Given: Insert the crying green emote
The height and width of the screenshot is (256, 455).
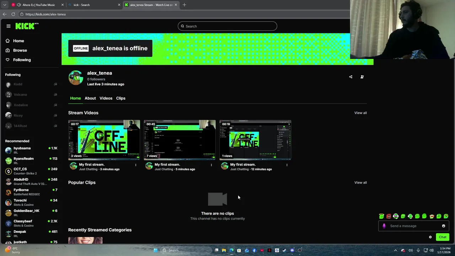Looking at the screenshot, I should coord(446,216).
